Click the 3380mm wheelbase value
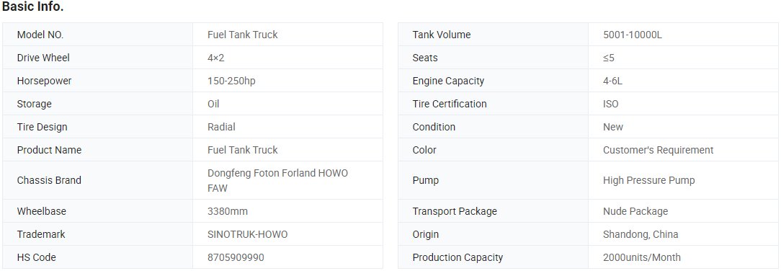This screenshot has width=781, height=271. (227, 211)
